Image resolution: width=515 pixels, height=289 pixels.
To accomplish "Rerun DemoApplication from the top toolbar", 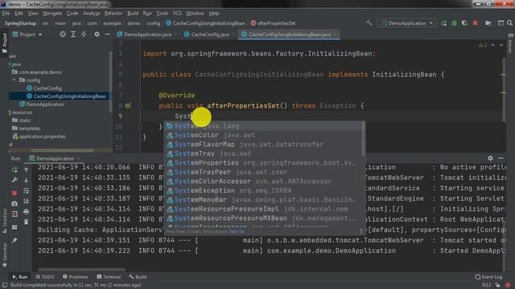I will click(443, 23).
